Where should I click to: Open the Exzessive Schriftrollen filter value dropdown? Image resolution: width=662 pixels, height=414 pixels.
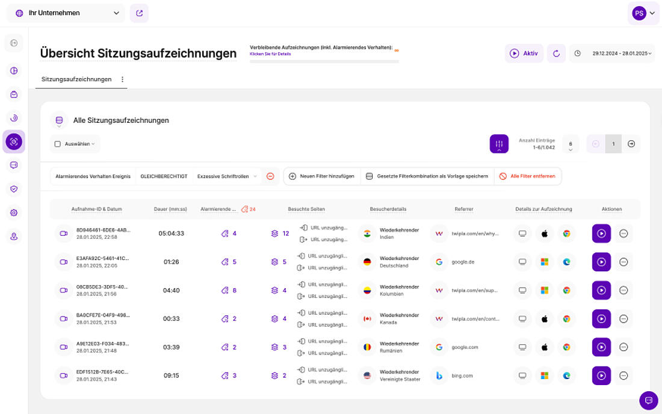(x=227, y=176)
